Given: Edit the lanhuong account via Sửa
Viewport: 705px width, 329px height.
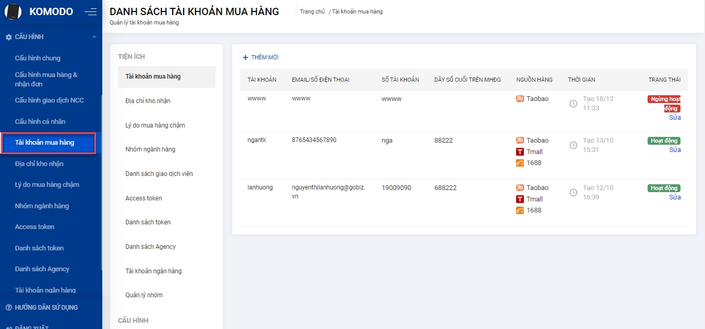Looking at the screenshot, I should pyautogui.click(x=675, y=197).
